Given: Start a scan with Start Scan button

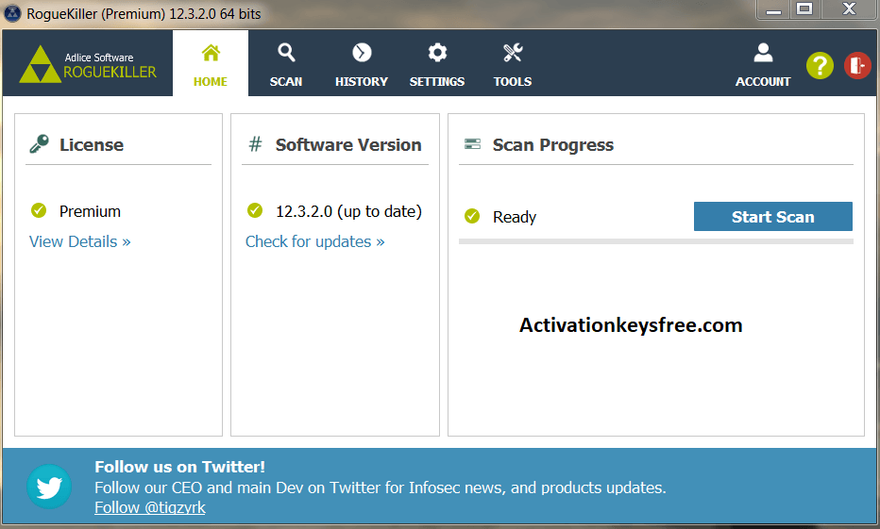Looking at the screenshot, I should point(772,216).
